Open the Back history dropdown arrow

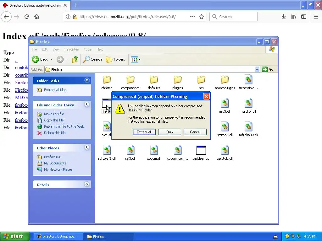(x=51, y=59)
